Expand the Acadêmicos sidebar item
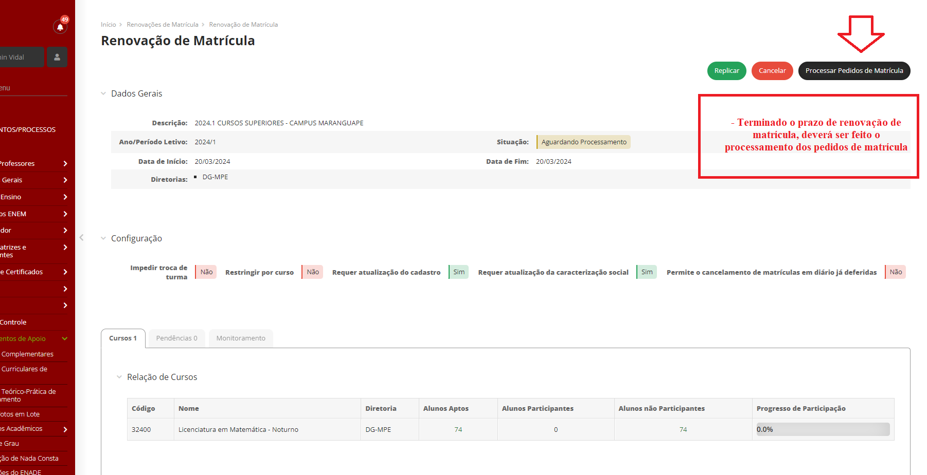Image resolution: width=927 pixels, height=475 pixels. pyautogui.click(x=33, y=429)
